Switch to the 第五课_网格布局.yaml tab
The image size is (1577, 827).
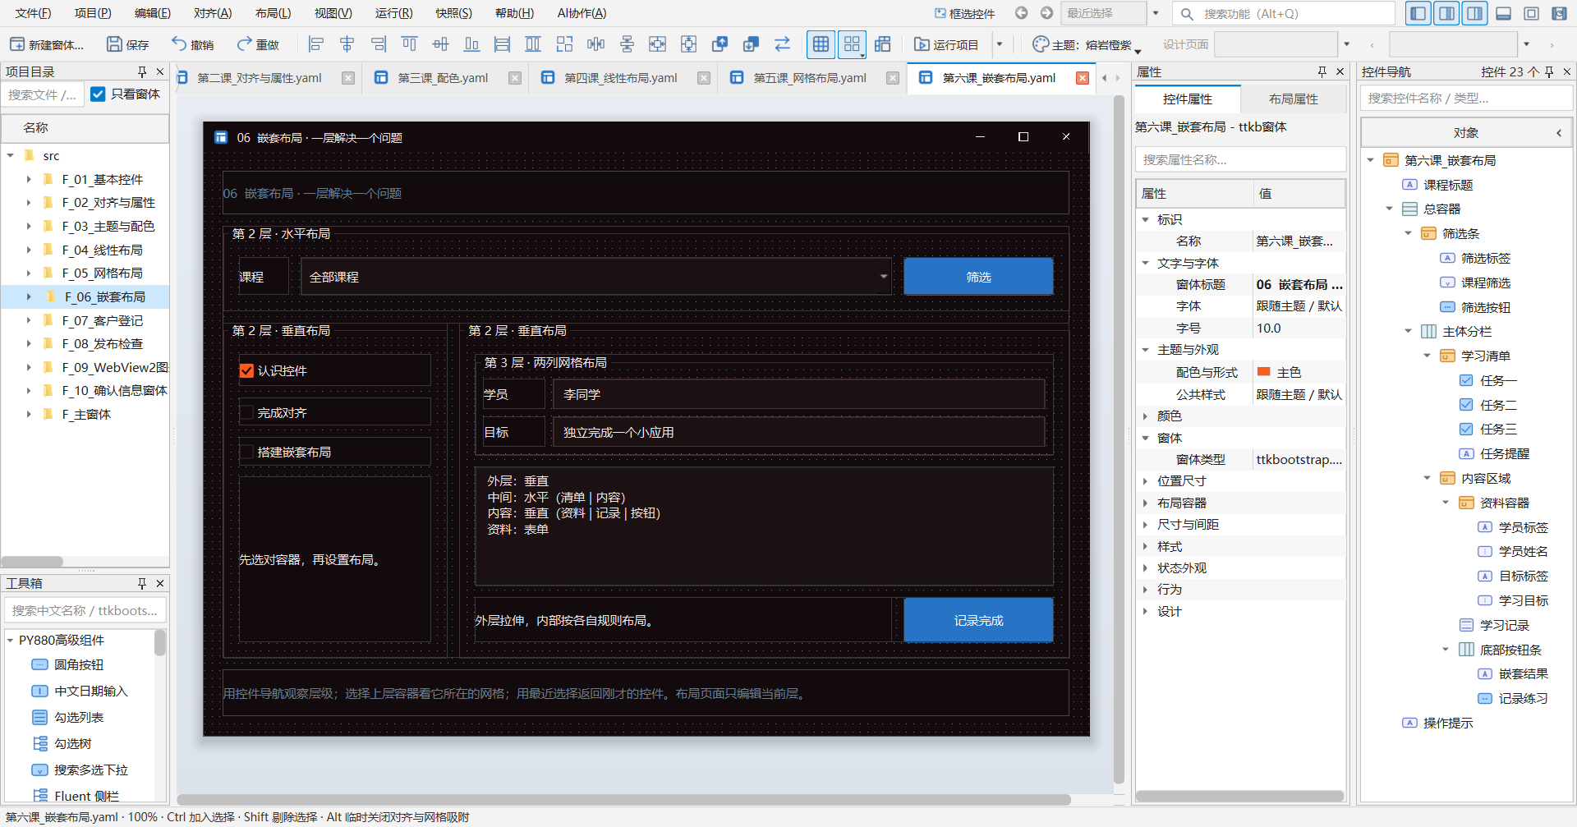coord(810,78)
